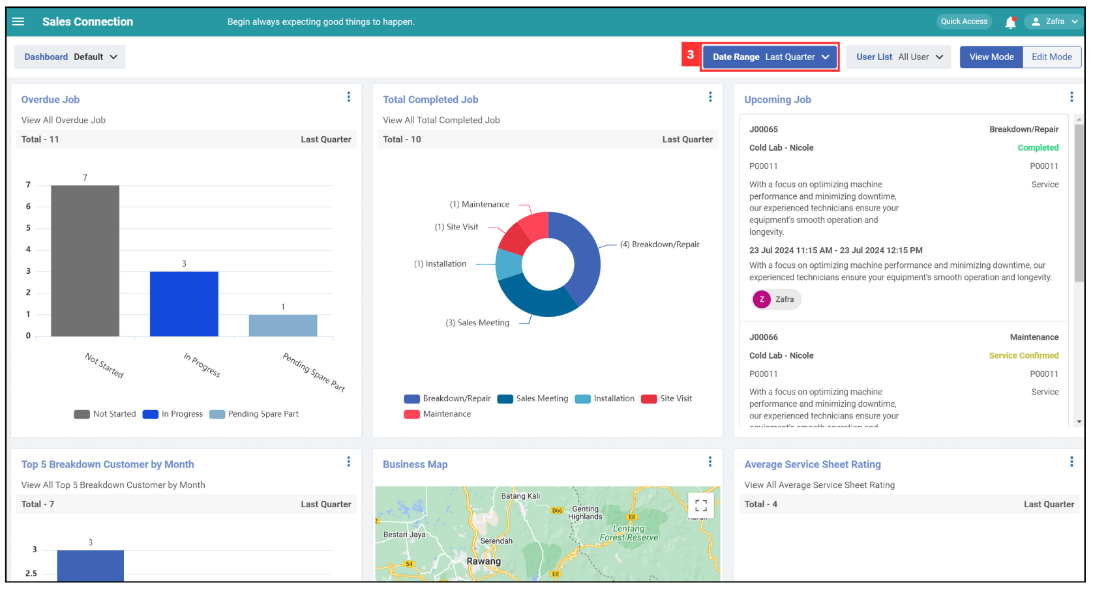This screenshot has height=592, width=1093.
Task: Click View All Average Service Sheet Rating link
Action: click(819, 485)
